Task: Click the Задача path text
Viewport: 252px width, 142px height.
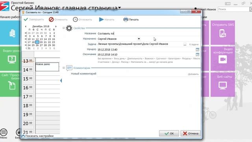Action: tap(133, 44)
